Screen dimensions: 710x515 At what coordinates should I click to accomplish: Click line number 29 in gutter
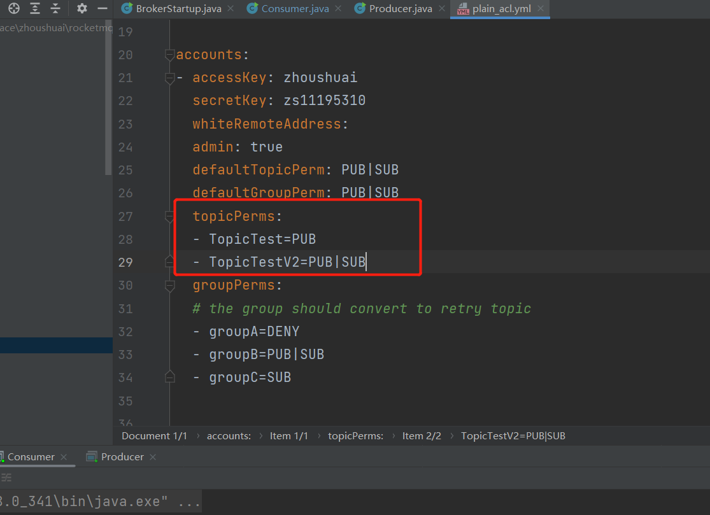pyautogui.click(x=125, y=262)
